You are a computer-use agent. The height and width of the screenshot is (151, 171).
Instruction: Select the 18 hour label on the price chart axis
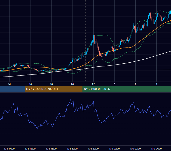[x=51, y=84]
